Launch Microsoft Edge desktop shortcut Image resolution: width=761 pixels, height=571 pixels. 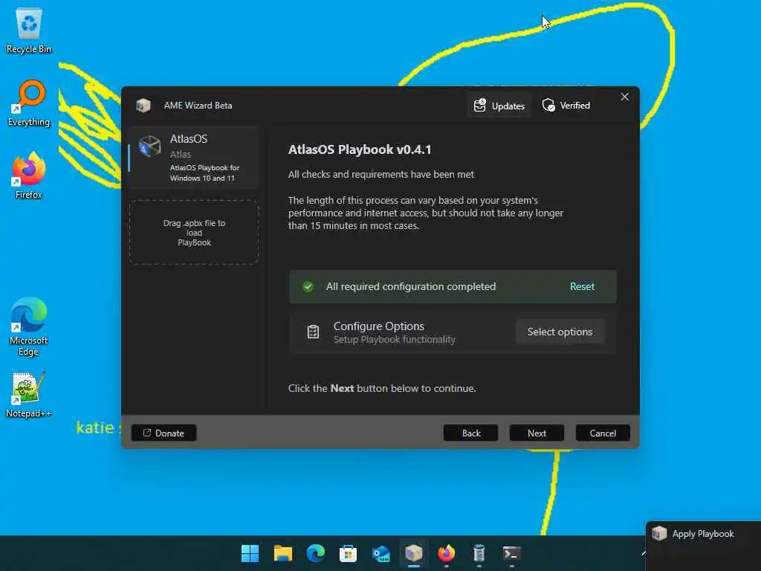pos(29,327)
